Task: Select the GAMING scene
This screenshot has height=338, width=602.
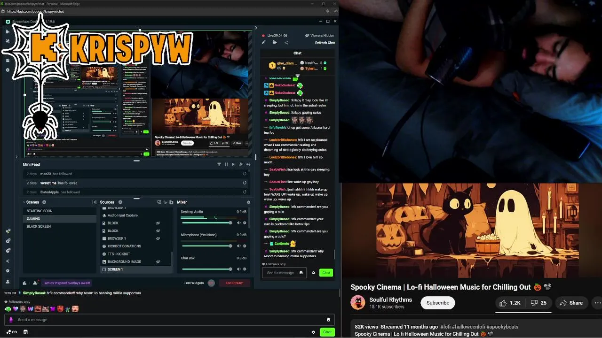Action: coord(60,219)
